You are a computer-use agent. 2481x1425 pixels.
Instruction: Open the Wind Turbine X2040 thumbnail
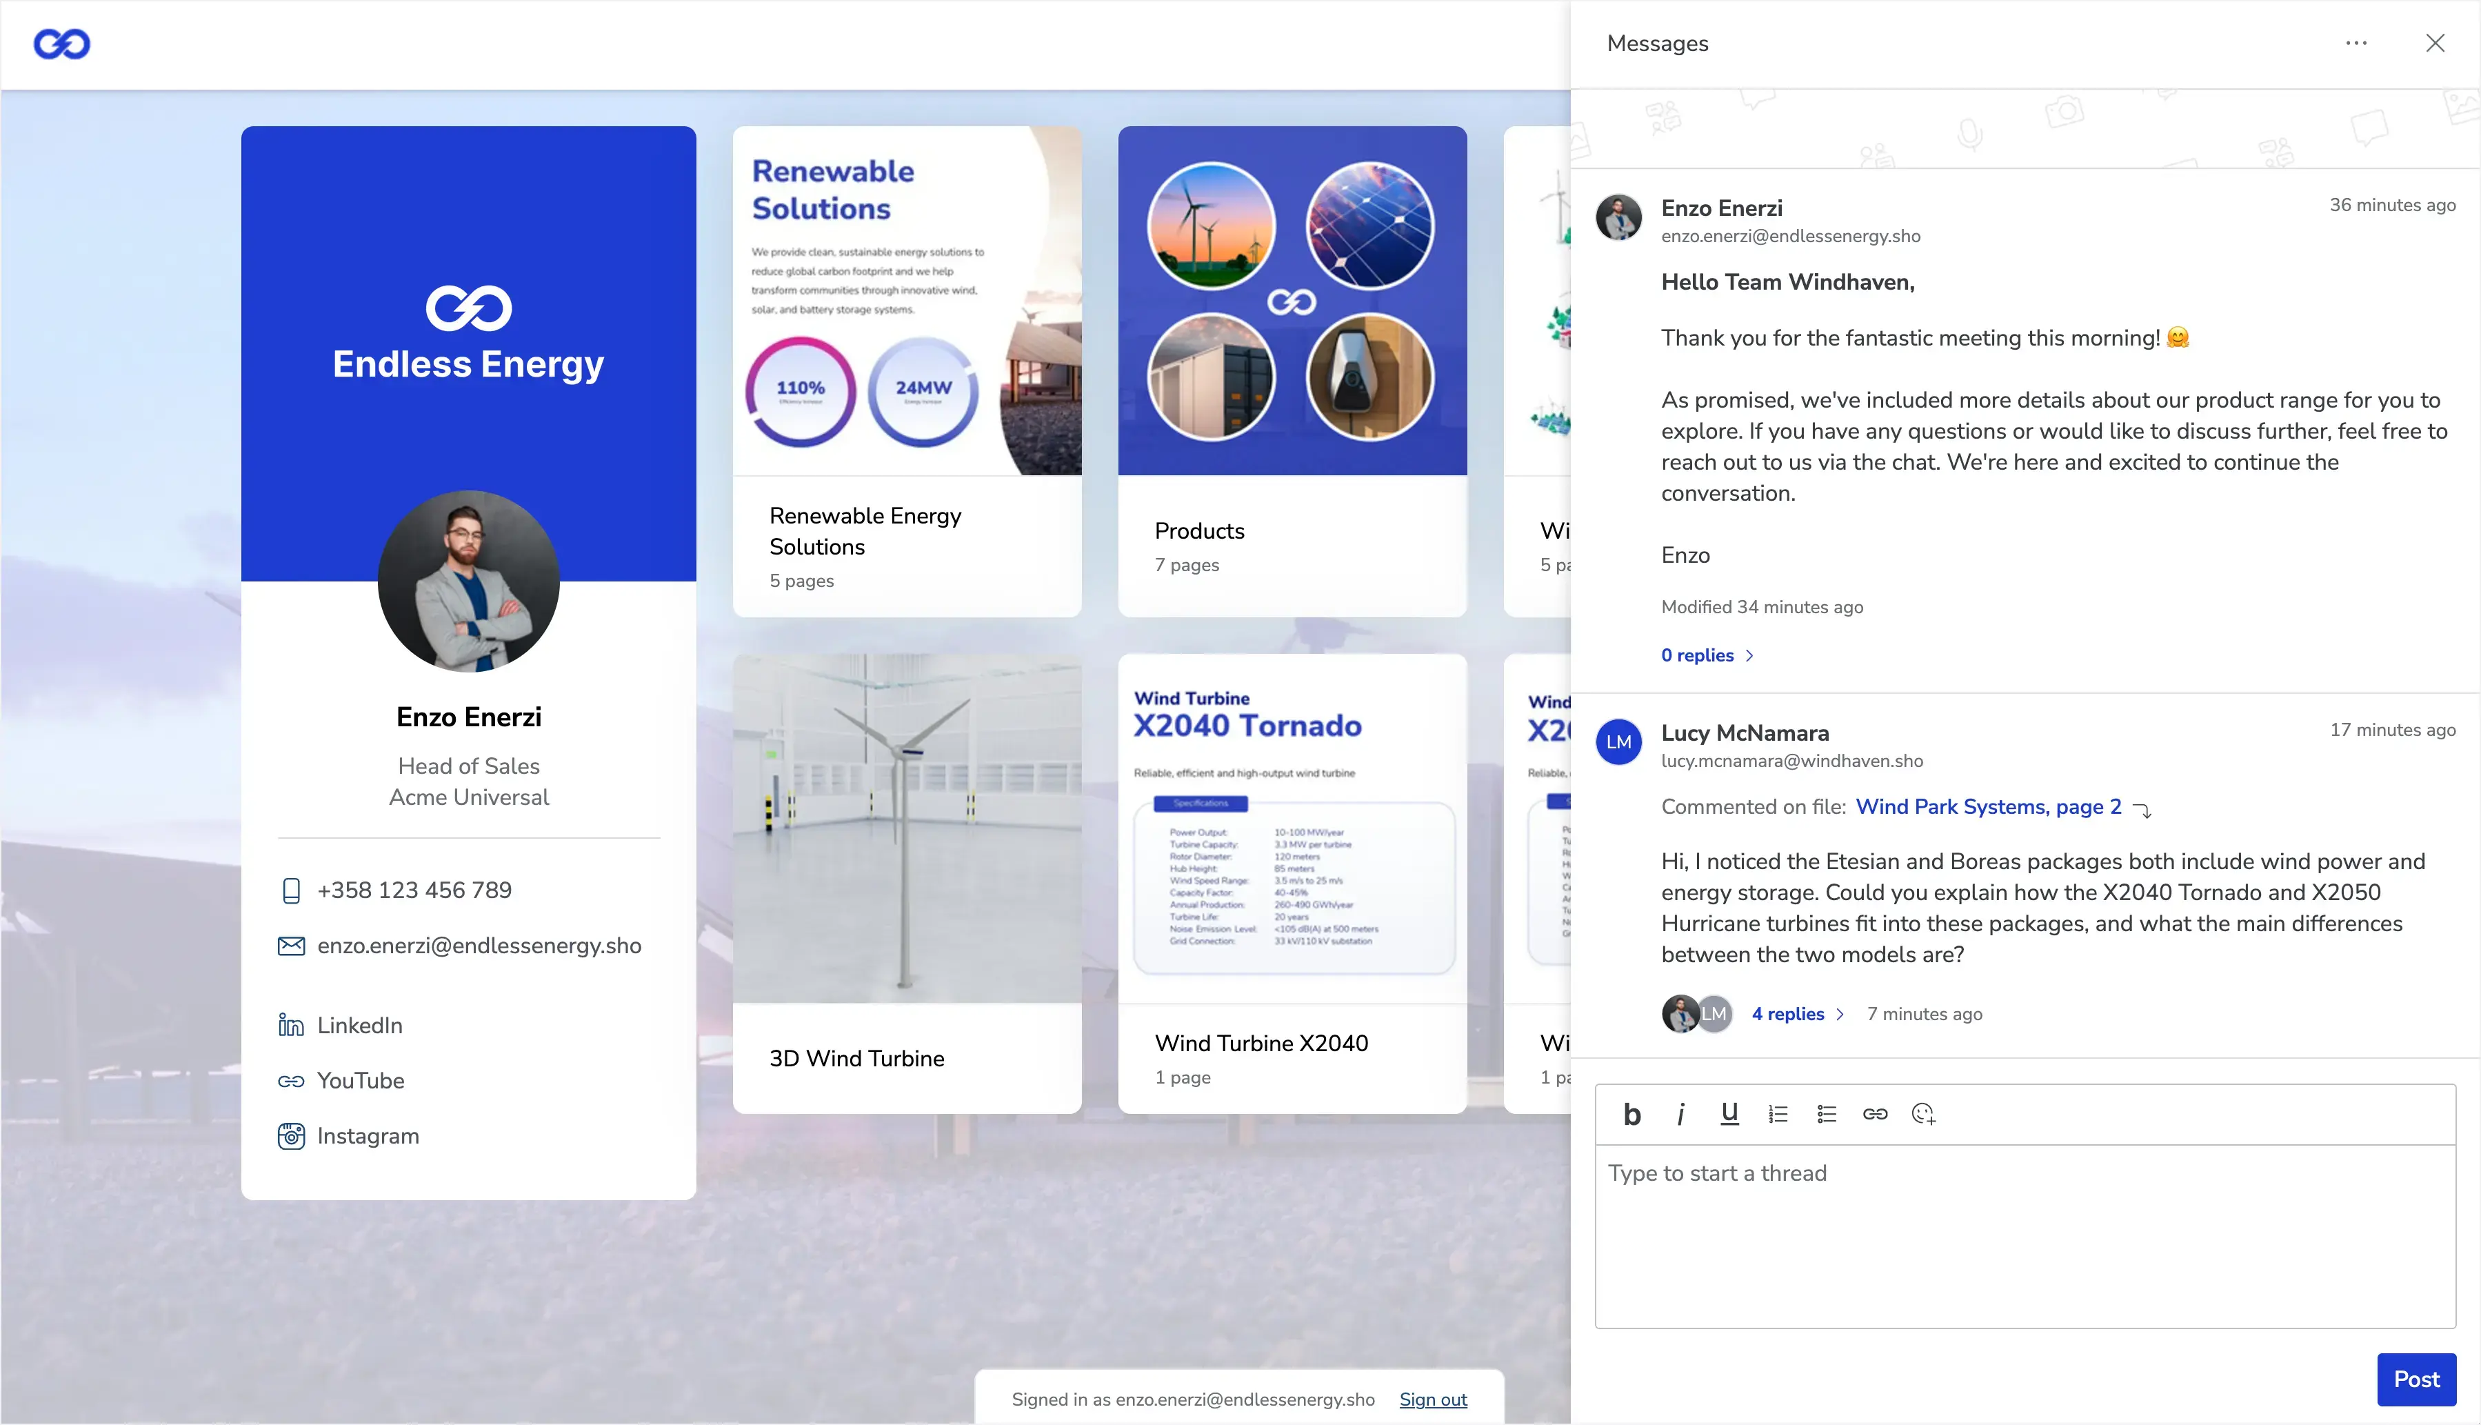click(x=1292, y=828)
